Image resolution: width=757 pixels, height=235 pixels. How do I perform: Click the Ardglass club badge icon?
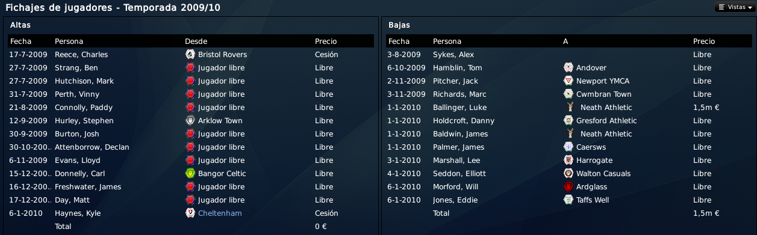(569, 187)
